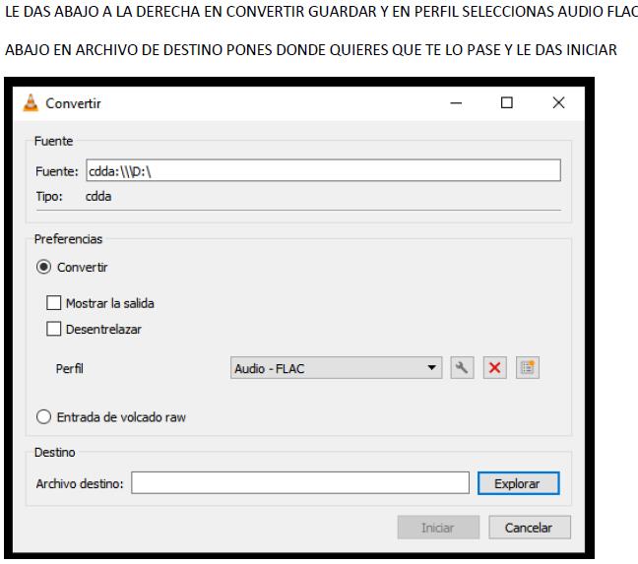
Task: Click the 'Tipo:' label text
Action: coord(49,197)
